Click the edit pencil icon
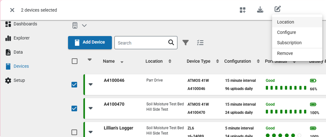 (277, 9)
